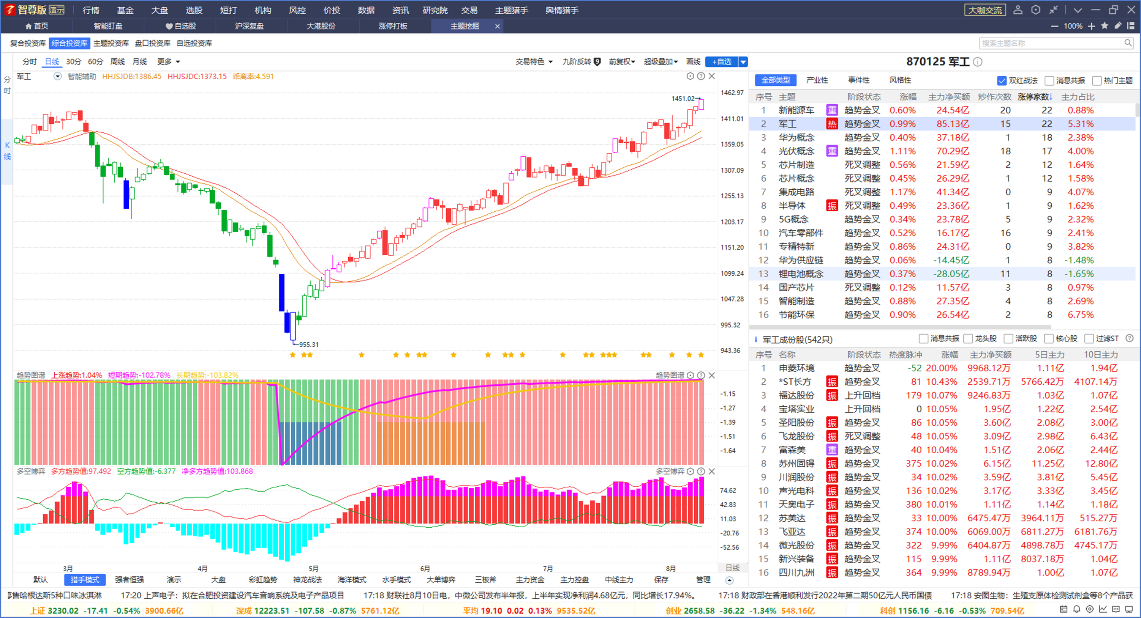Check the 活跃股 filter checkbox
The width and height of the screenshot is (1141, 618).
[x=1008, y=338]
